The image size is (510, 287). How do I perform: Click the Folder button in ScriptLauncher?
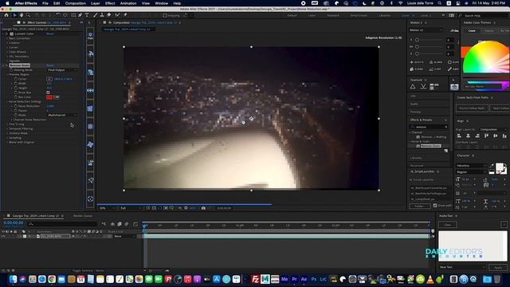tap(420, 206)
